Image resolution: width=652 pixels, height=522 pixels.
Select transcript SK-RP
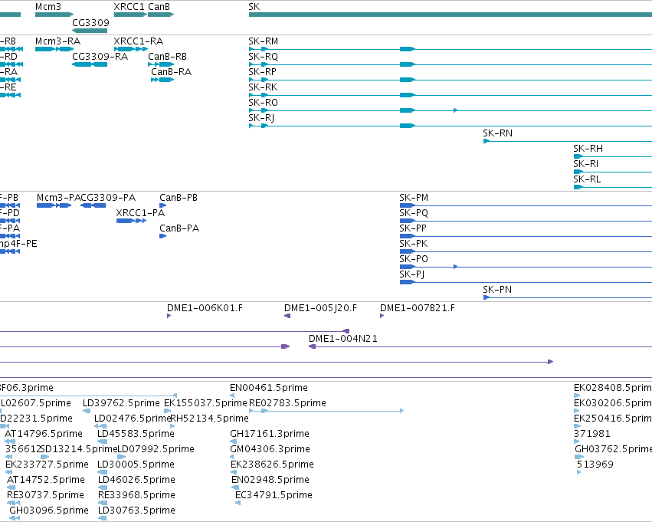(x=451, y=80)
